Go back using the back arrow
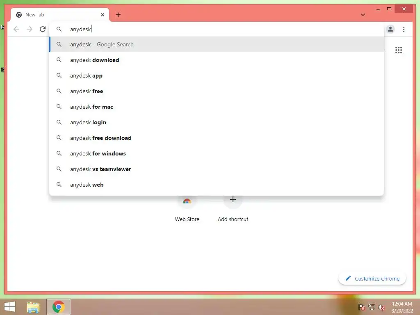Viewport: 420px width, 315px height. tap(16, 29)
